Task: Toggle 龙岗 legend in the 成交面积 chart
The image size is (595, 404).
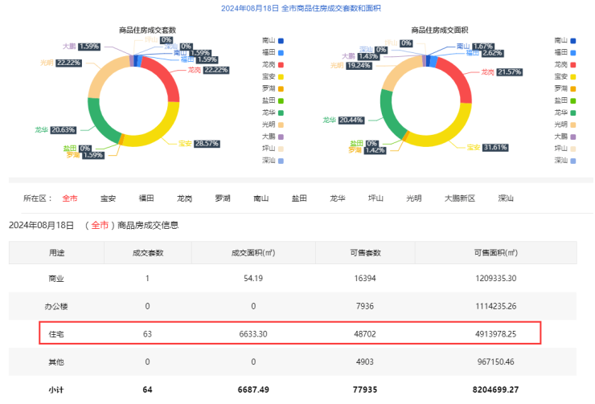Action: click(x=572, y=64)
